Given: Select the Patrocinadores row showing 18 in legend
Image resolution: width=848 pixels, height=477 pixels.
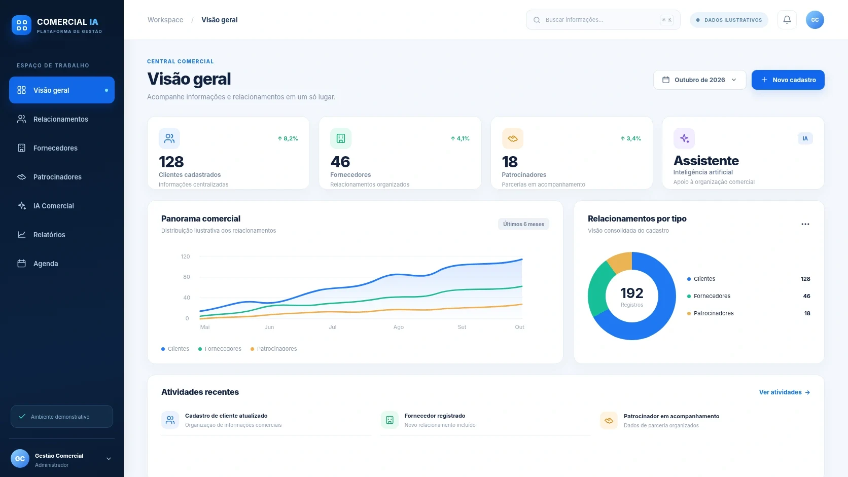Looking at the screenshot, I should tap(749, 313).
